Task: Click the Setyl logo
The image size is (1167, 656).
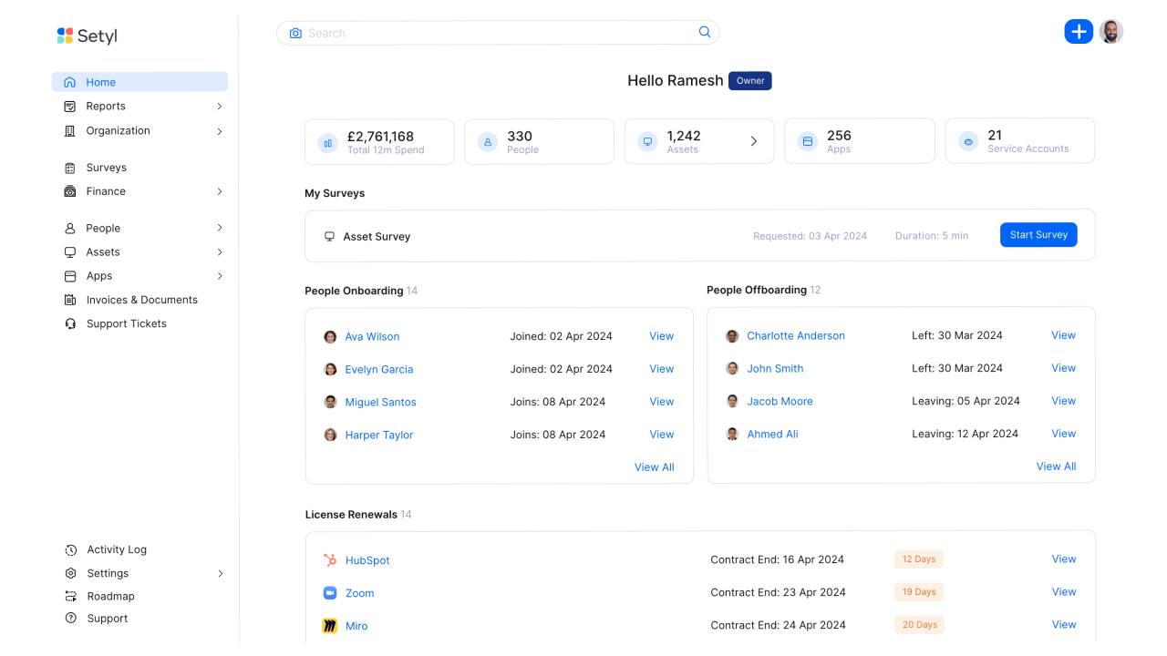Action: point(88,36)
